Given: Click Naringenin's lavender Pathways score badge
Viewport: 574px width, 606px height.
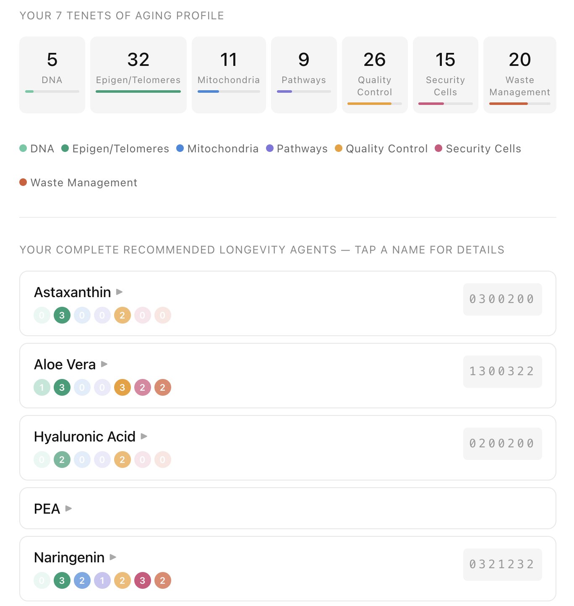Looking at the screenshot, I should pyautogui.click(x=102, y=580).
